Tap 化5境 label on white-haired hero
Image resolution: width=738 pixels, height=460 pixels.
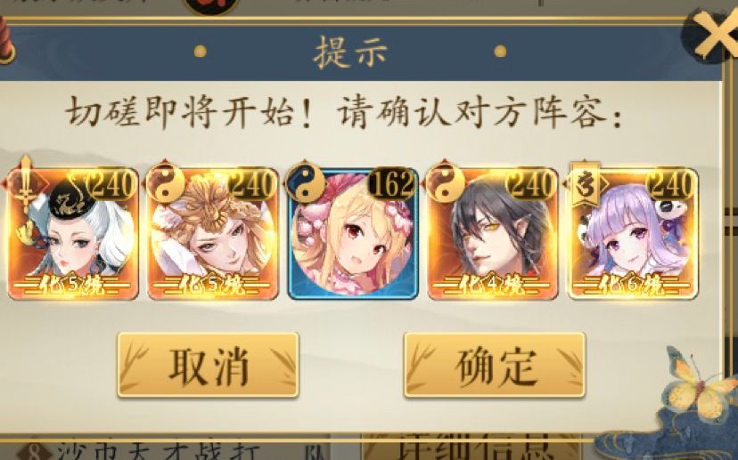tap(72, 285)
